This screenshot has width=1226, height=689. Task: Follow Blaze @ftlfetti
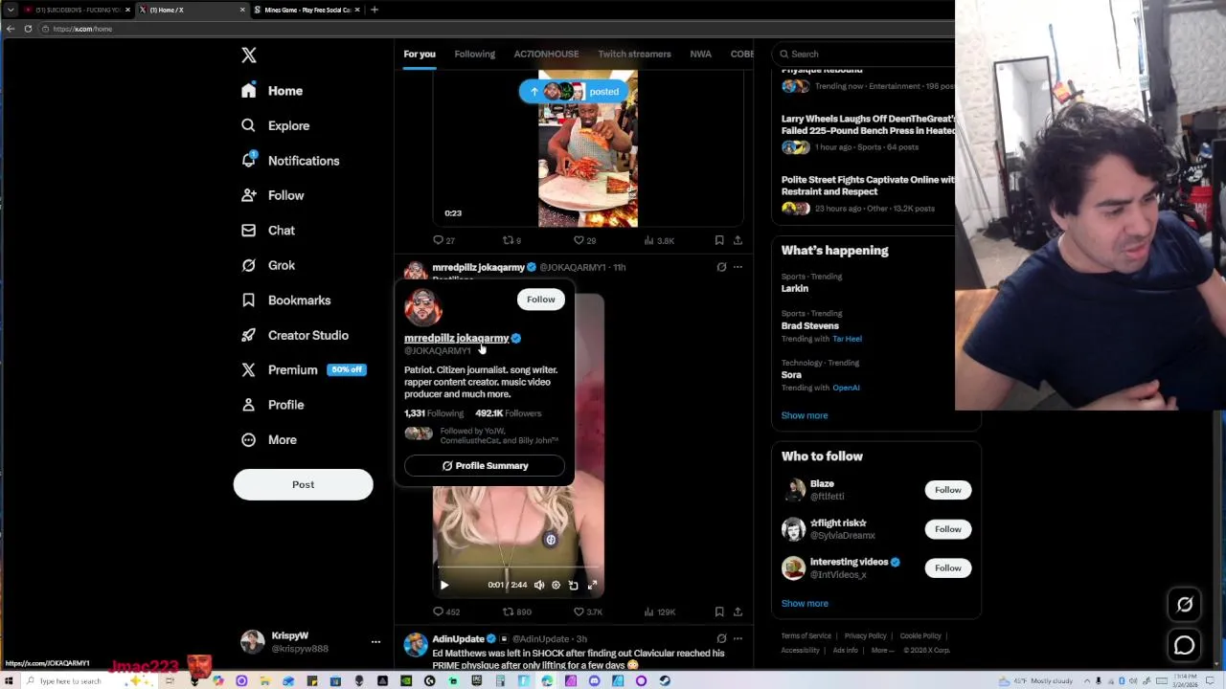point(947,490)
